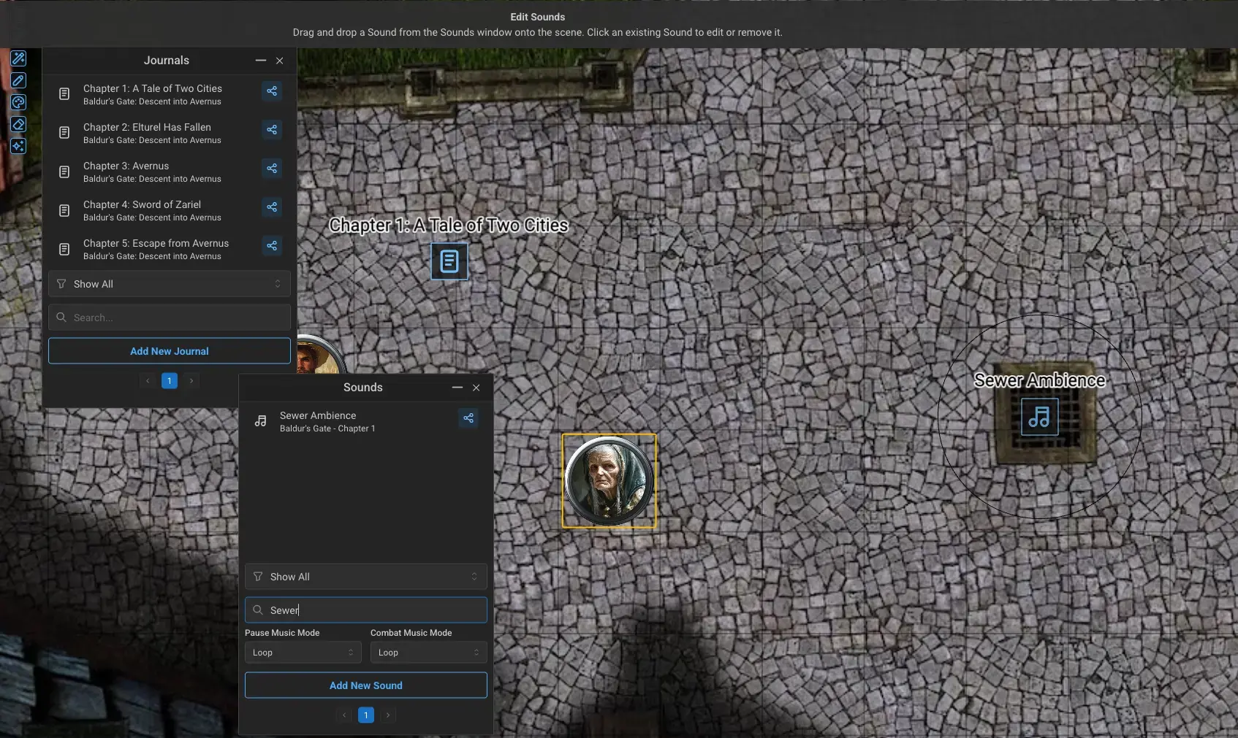Select the pencil draw tool
The image size is (1238, 738).
(x=18, y=80)
